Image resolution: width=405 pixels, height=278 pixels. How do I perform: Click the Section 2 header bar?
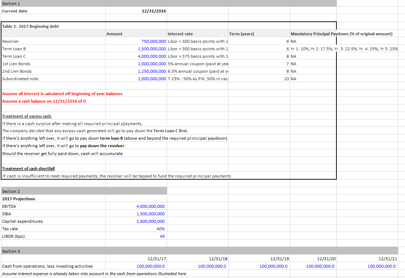click(84, 191)
